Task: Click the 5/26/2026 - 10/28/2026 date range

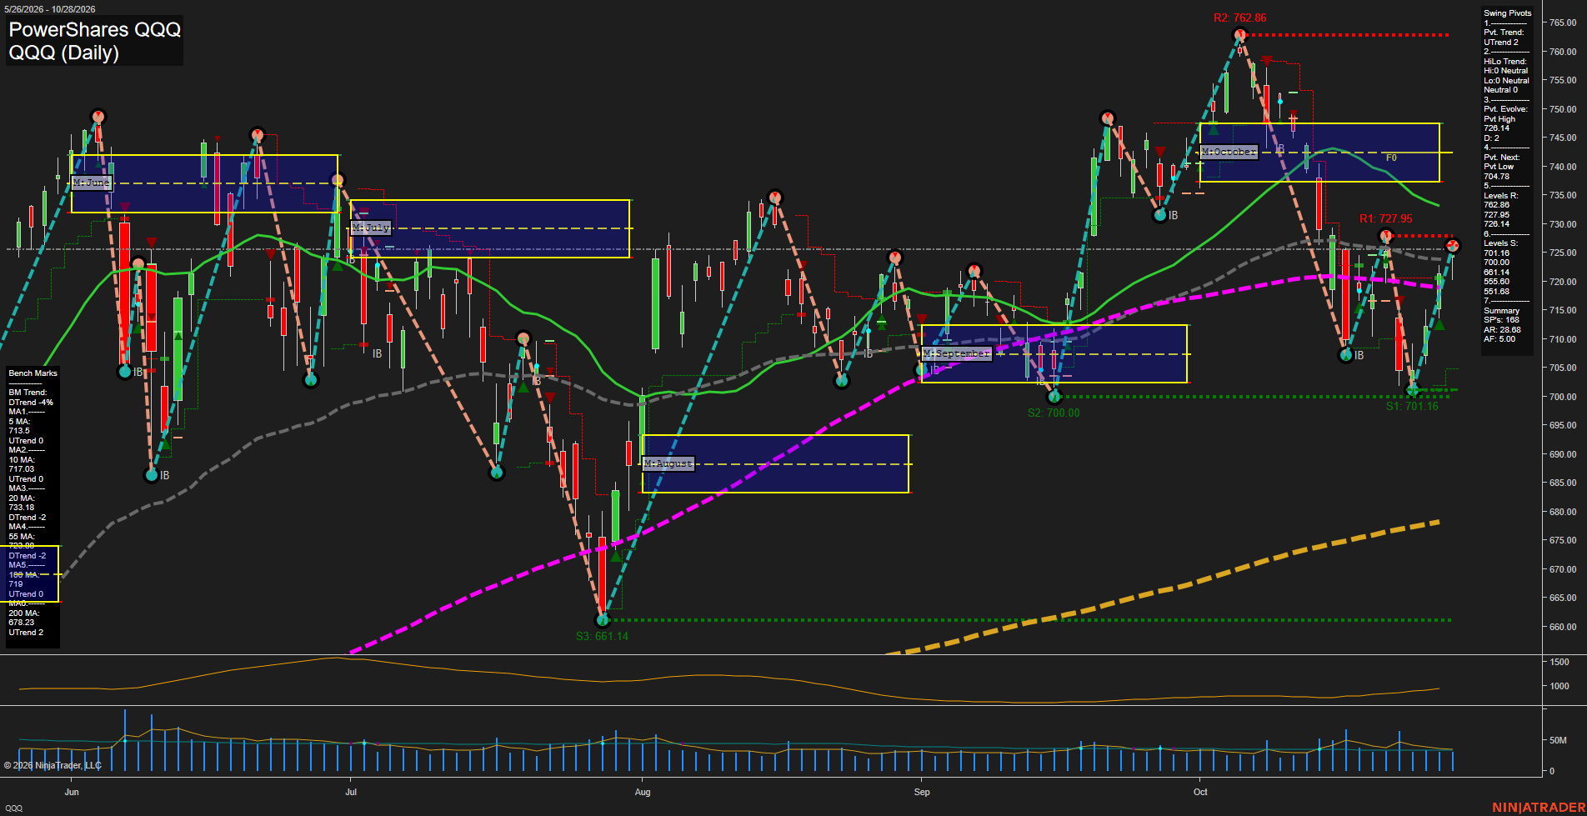Action: (50, 9)
